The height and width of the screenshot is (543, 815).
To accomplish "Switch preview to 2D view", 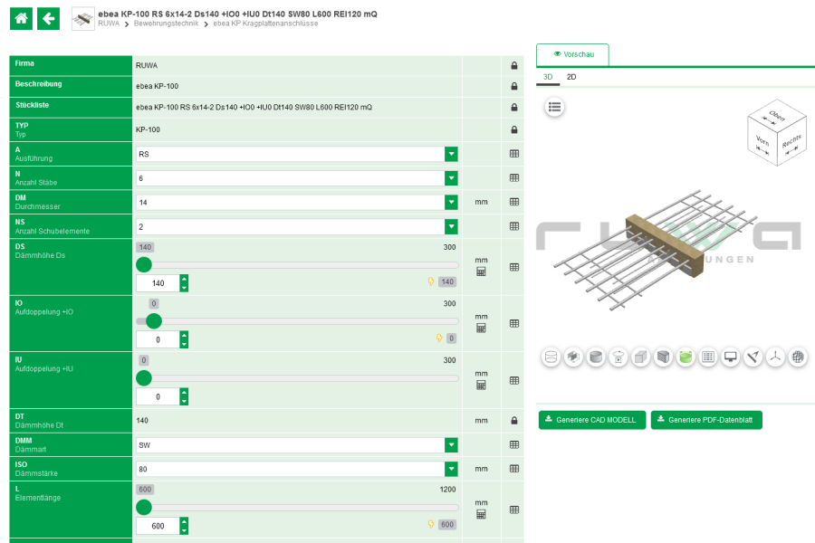I will click(x=571, y=78).
